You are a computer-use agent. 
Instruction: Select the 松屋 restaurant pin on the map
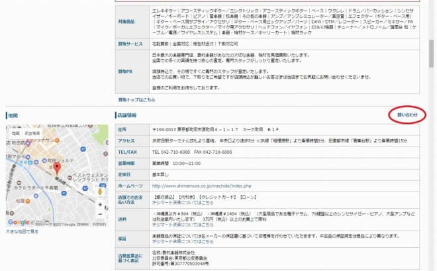point(28,201)
